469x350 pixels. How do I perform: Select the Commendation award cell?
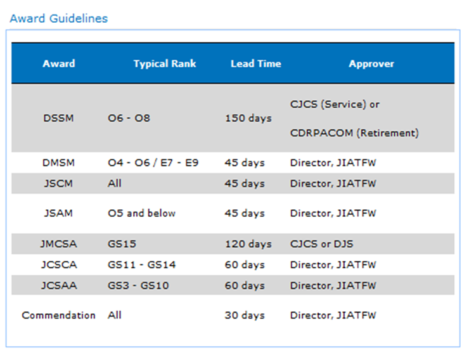tap(58, 315)
